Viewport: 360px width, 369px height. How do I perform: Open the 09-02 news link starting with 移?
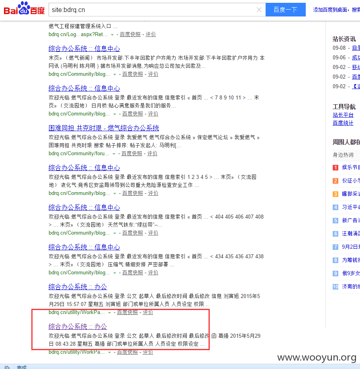point(356,67)
